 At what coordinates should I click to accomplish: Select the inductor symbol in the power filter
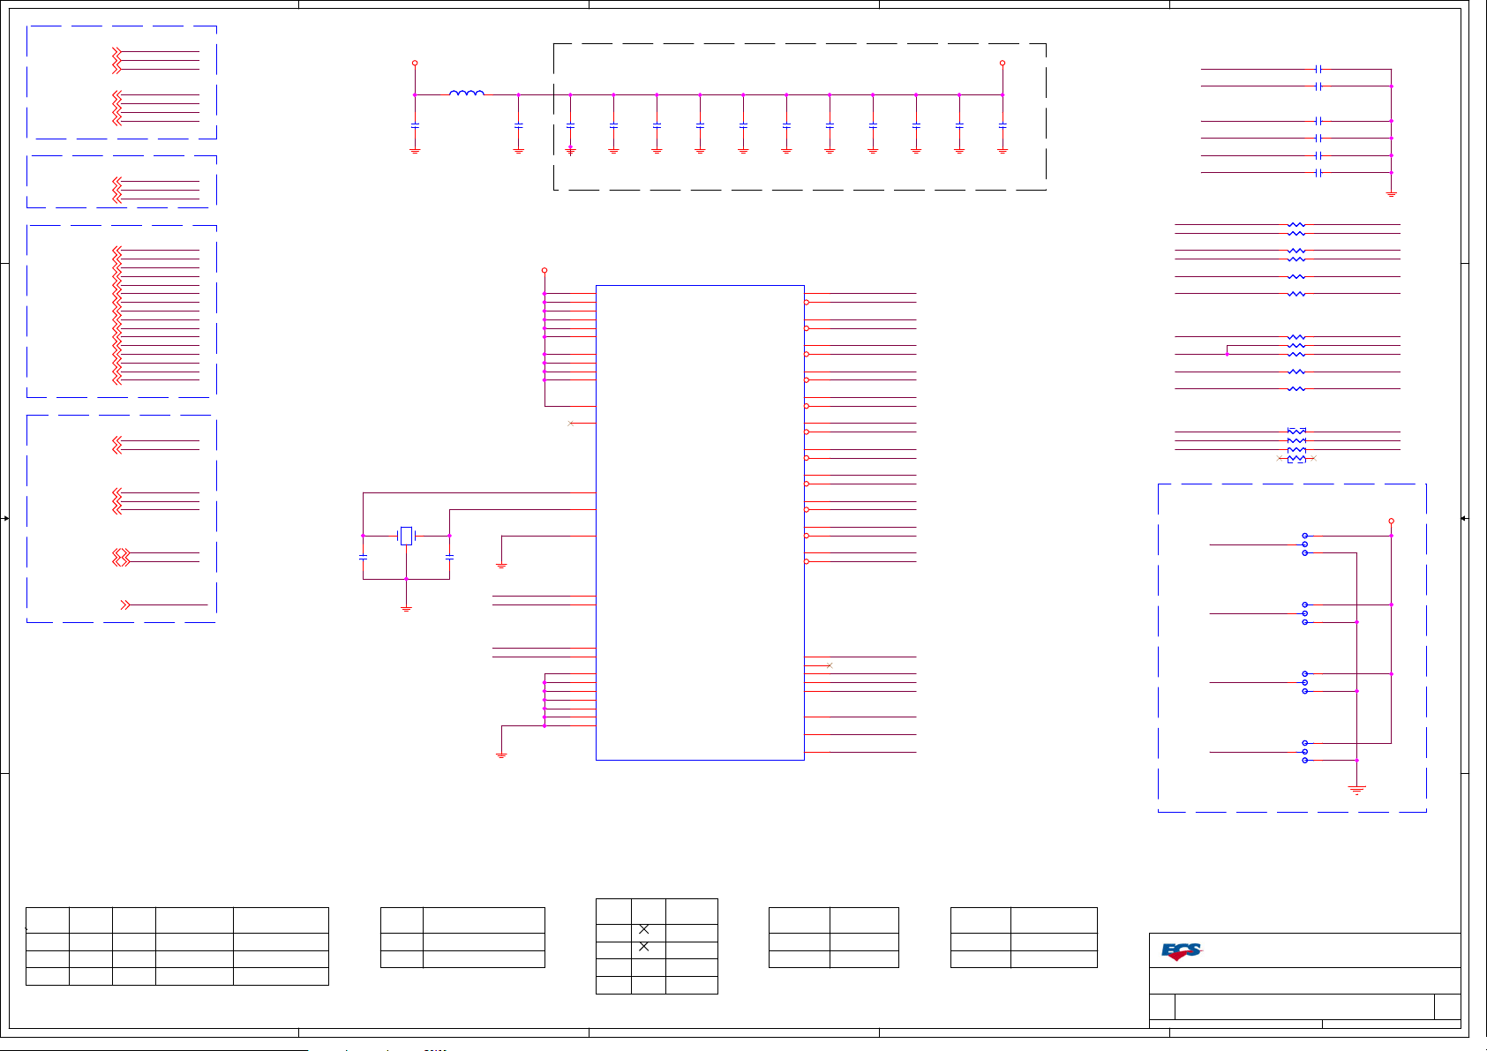467,92
